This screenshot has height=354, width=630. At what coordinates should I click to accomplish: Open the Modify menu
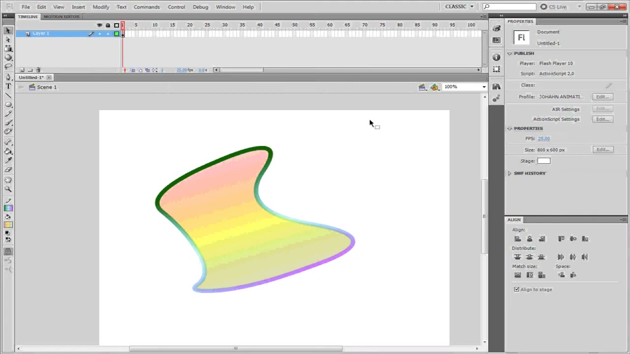(101, 7)
